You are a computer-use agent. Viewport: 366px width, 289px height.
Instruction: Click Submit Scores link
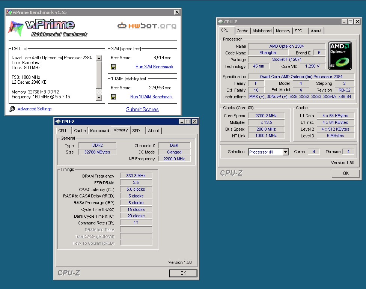point(142,109)
